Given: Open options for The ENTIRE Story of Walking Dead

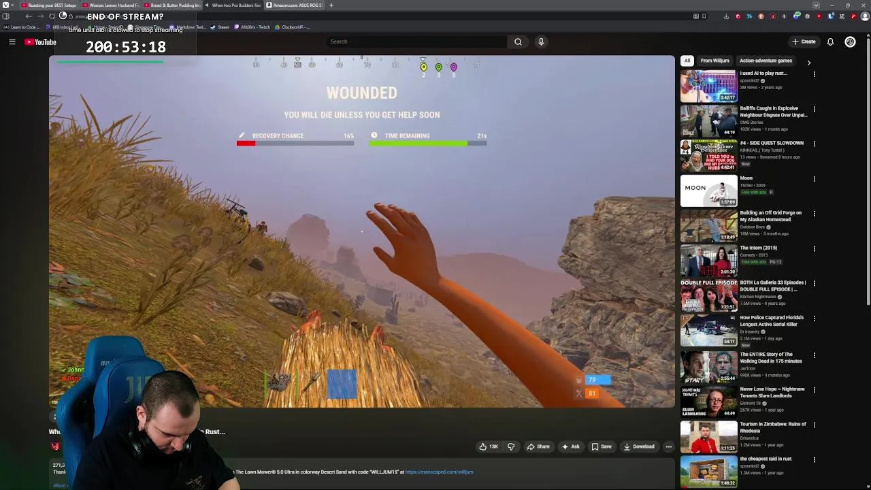Looking at the screenshot, I should pos(815,355).
